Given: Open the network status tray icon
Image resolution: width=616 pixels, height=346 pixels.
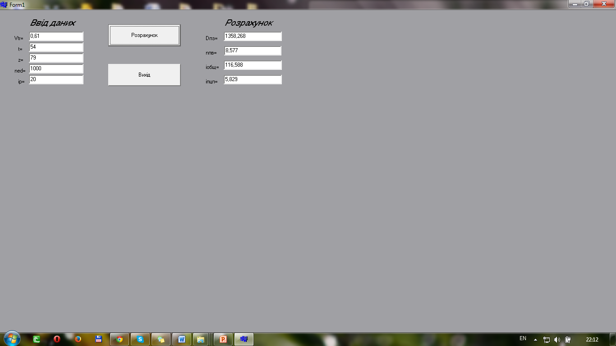Looking at the screenshot, I should tap(547, 340).
